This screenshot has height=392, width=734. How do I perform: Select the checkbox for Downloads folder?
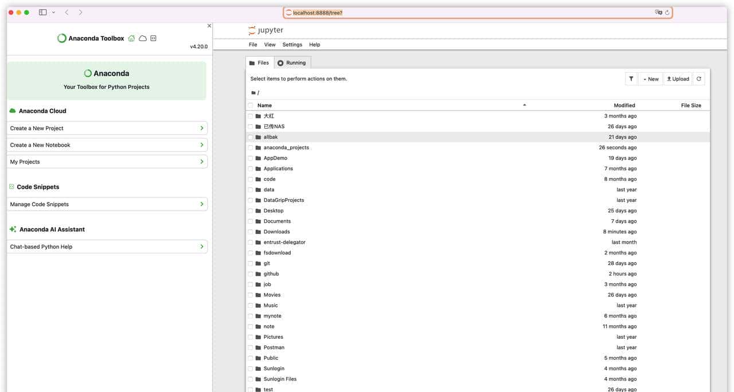[251, 232]
